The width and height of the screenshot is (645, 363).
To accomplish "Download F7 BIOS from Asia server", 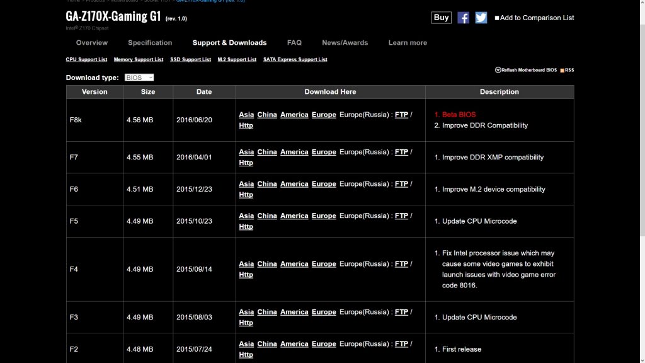I will tap(246, 153).
